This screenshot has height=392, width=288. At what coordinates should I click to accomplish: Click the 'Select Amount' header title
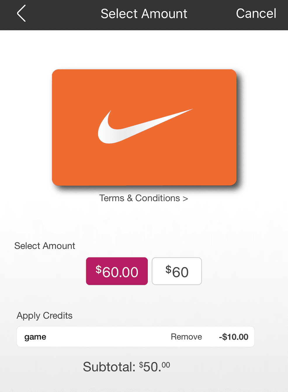[144, 14]
